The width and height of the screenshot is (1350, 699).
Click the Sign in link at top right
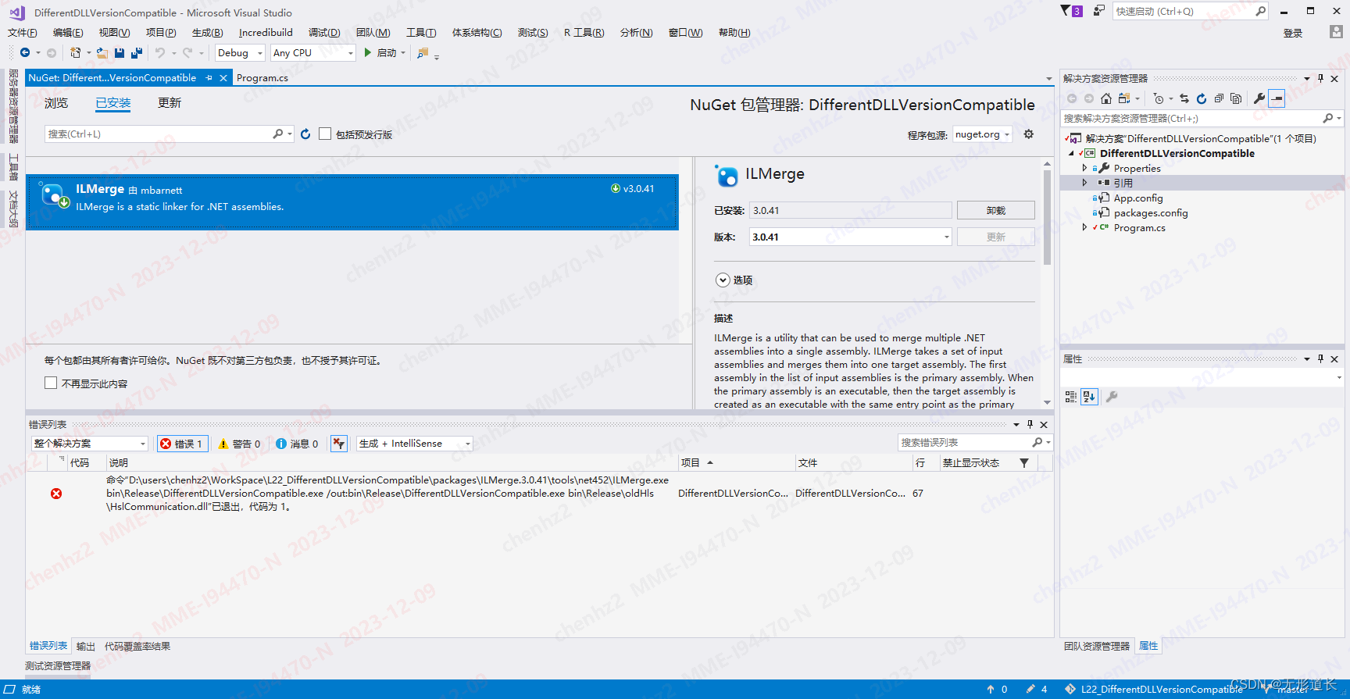point(1293,33)
